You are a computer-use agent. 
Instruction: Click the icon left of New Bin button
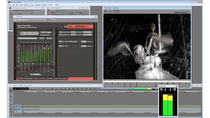coord(11,13)
